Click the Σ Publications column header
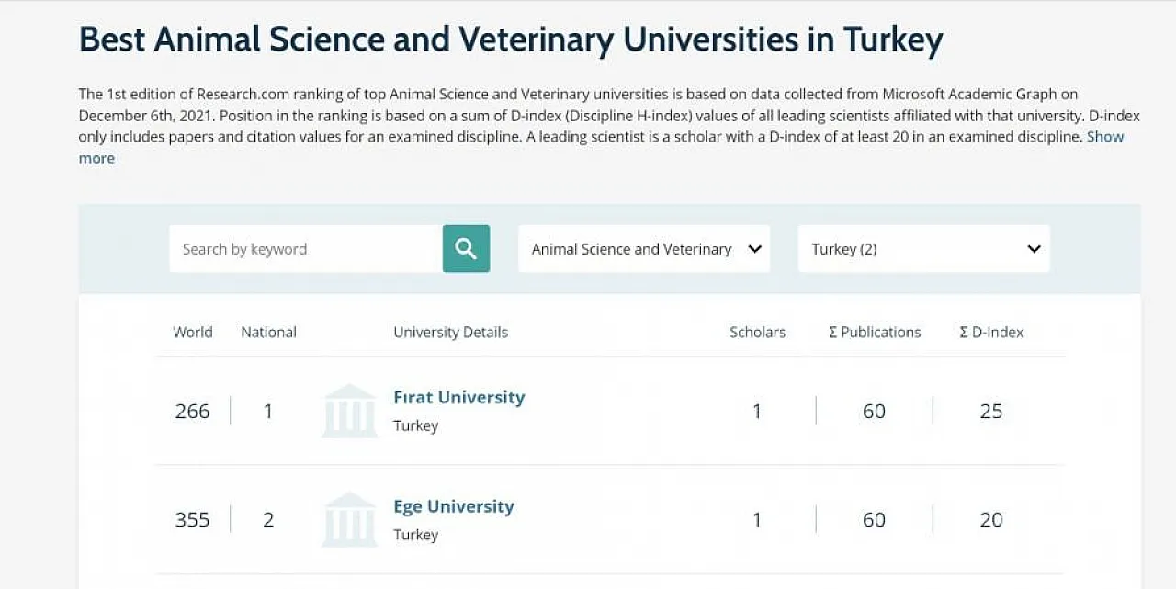The image size is (1176, 589). pos(875,333)
